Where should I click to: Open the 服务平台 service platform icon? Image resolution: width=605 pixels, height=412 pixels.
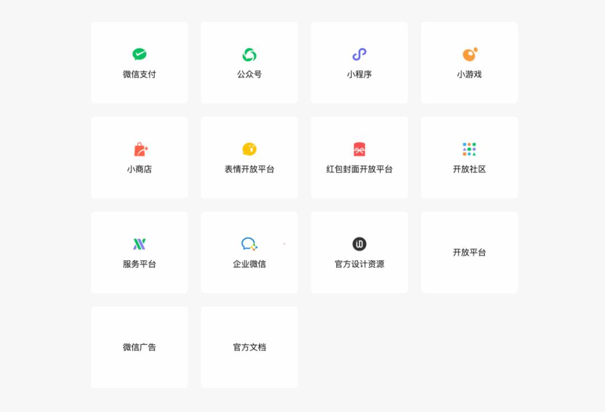[139, 244]
